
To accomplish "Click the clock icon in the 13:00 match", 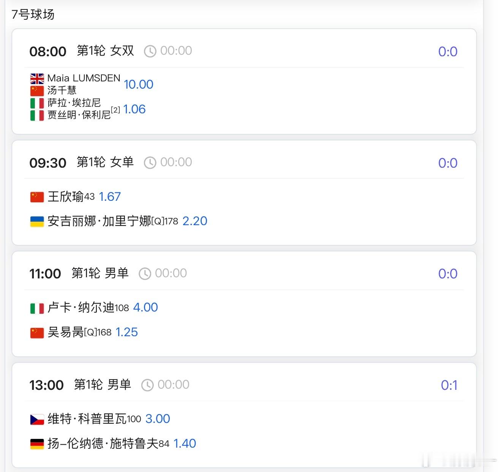I will (147, 385).
